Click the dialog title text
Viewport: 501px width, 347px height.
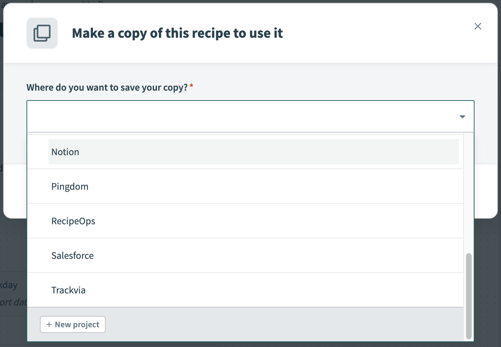point(177,33)
